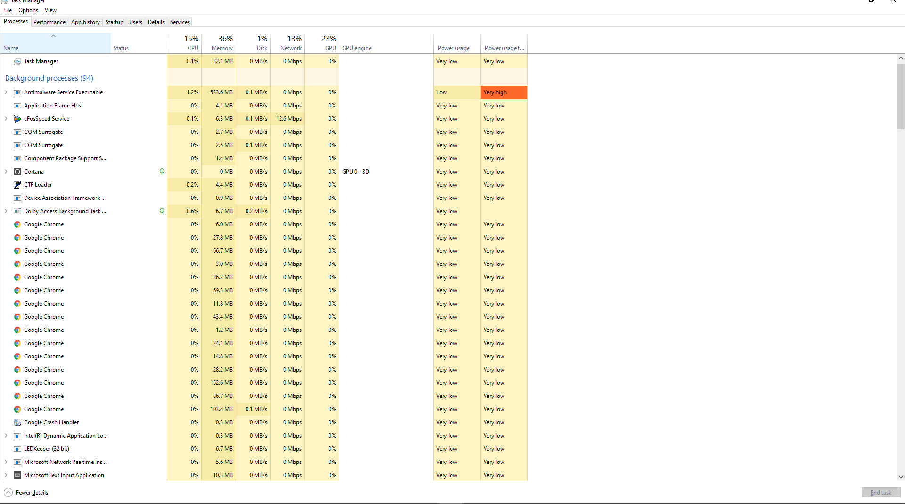Switch to the Users tab
The height and width of the screenshot is (504, 905).
coord(136,22)
